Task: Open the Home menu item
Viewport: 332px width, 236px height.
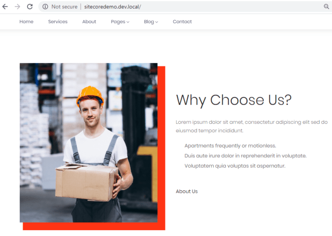Action: (x=26, y=22)
